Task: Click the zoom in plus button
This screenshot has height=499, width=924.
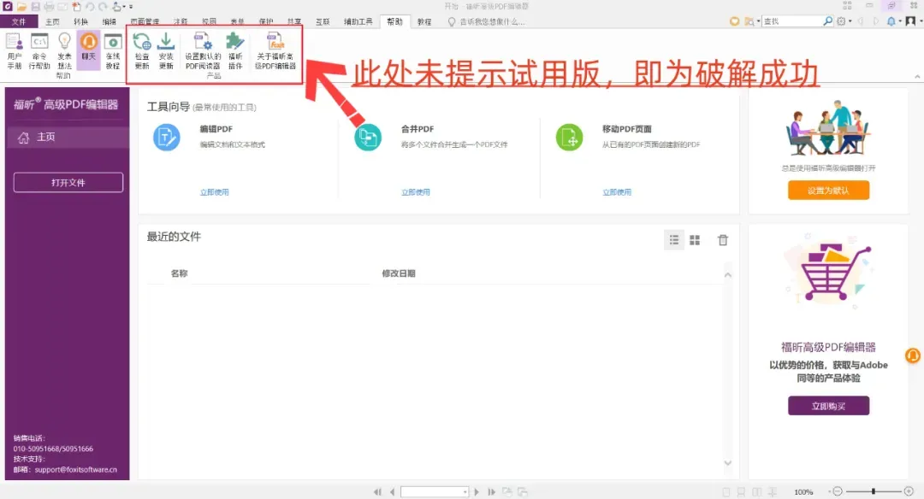Action: click(x=909, y=491)
